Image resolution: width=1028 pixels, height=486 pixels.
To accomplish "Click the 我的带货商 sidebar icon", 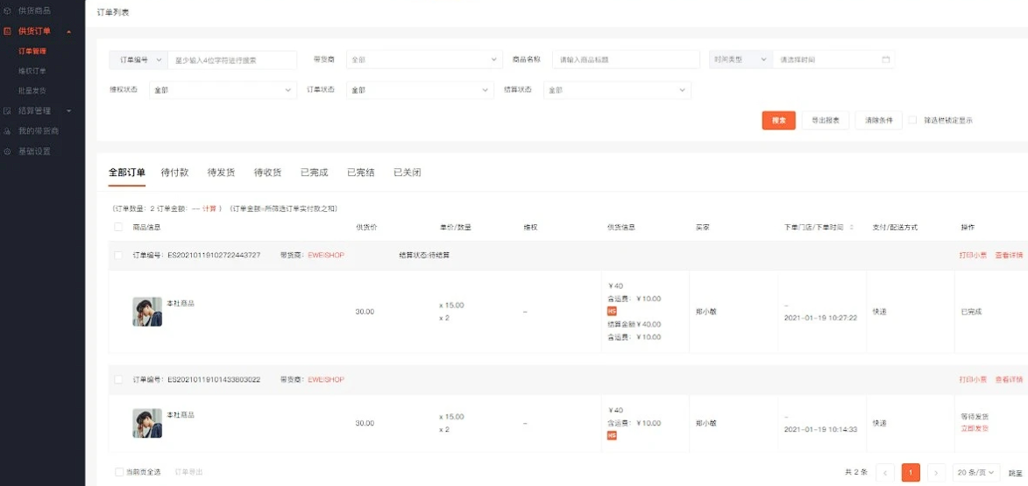I will [x=7, y=131].
